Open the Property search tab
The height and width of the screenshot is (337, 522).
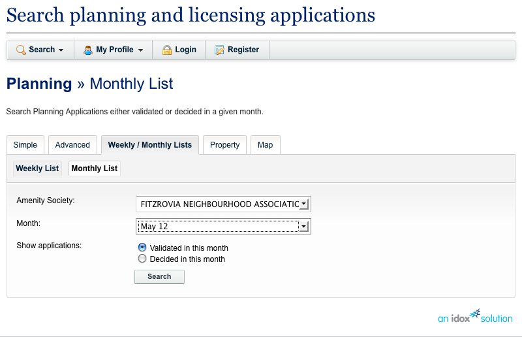tap(224, 145)
